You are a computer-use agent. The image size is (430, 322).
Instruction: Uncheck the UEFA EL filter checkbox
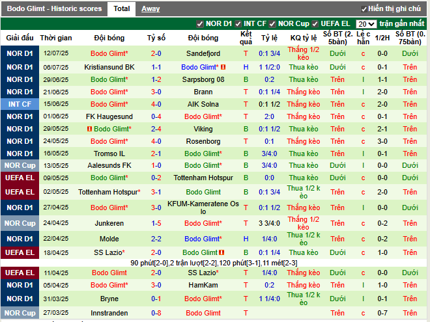(x=315, y=24)
